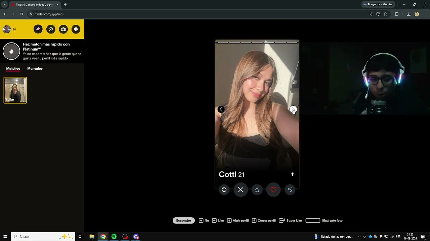
Task: Open the 1 Like thumbnail
Action: [x=15, y=90]
